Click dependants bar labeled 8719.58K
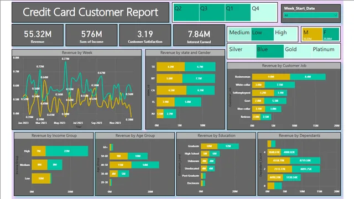Screen dimensions: 354x199 [x=305, y=161]
